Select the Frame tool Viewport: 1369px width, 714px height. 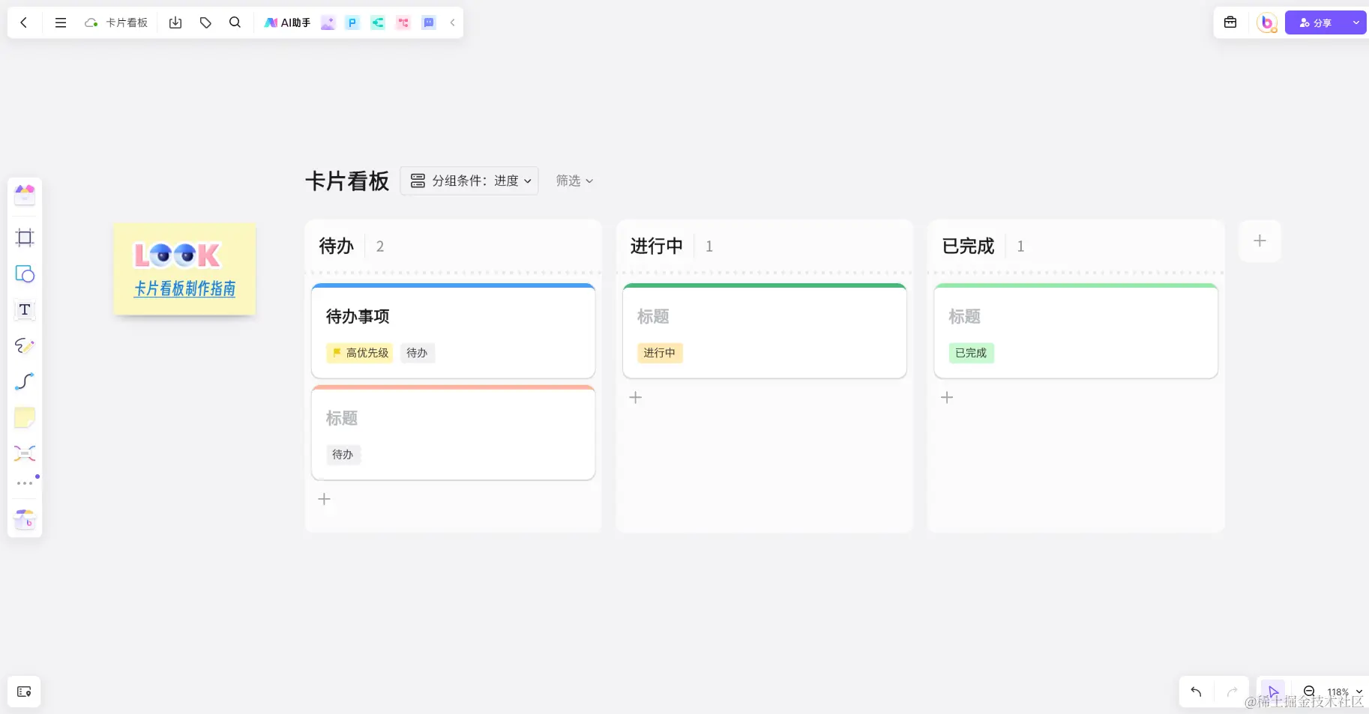click(x=25, y=238)
